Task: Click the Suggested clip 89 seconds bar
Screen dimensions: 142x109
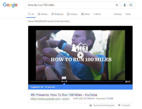Action: coord(80,87)
